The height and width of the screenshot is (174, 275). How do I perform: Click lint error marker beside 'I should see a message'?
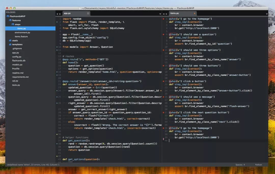tap(163, 97)
